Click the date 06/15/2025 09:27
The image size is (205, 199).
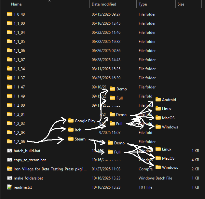[106, 14]
